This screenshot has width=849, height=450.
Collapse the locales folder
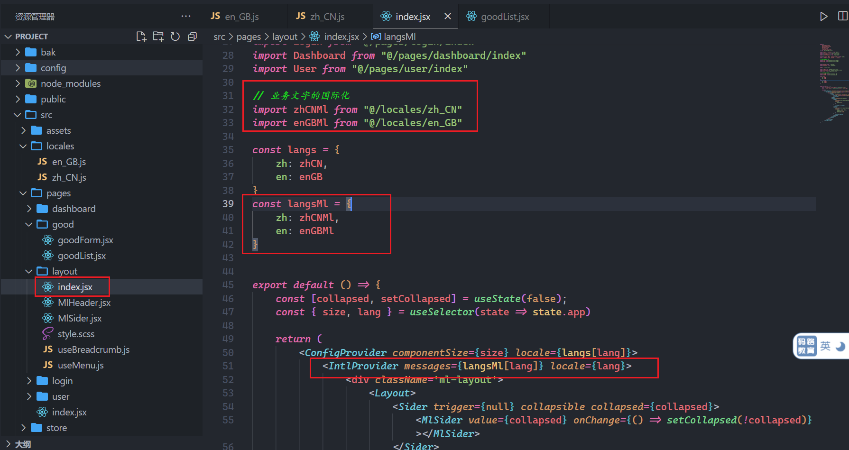23,146
